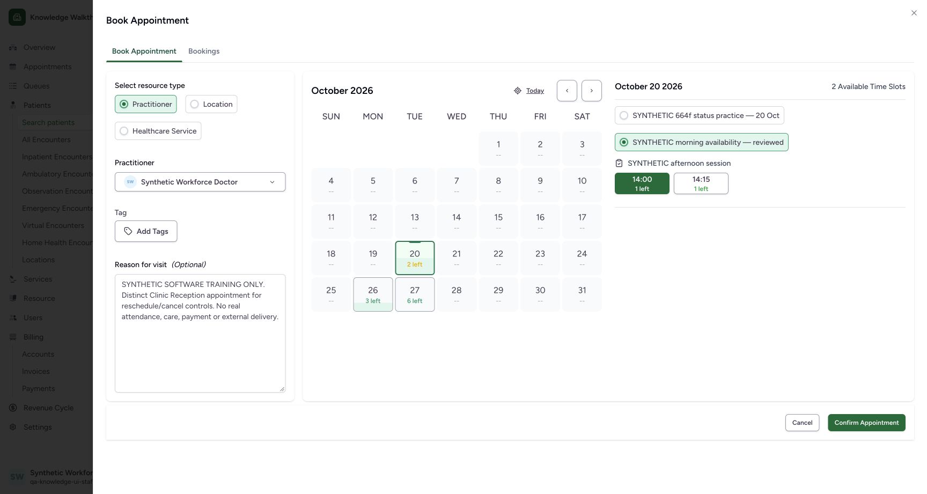Open All Encounters in the sidebar
This screenshot has height=494, width=927.
pyautogui.click(x=46, y=139)
